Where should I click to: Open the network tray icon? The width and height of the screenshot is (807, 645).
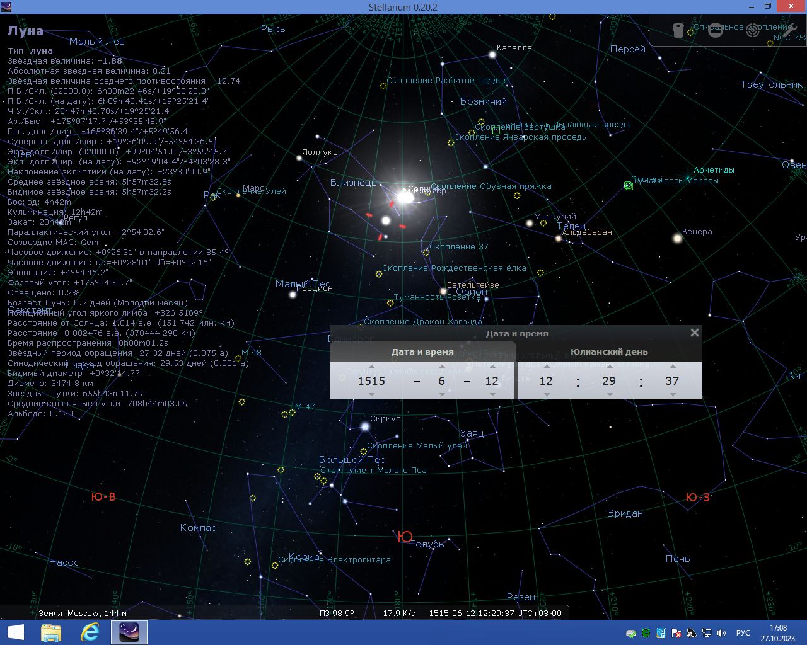[707, 633]
